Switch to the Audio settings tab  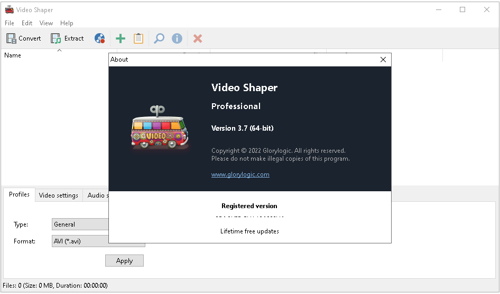pyautogui.click(x=96, y=195)
